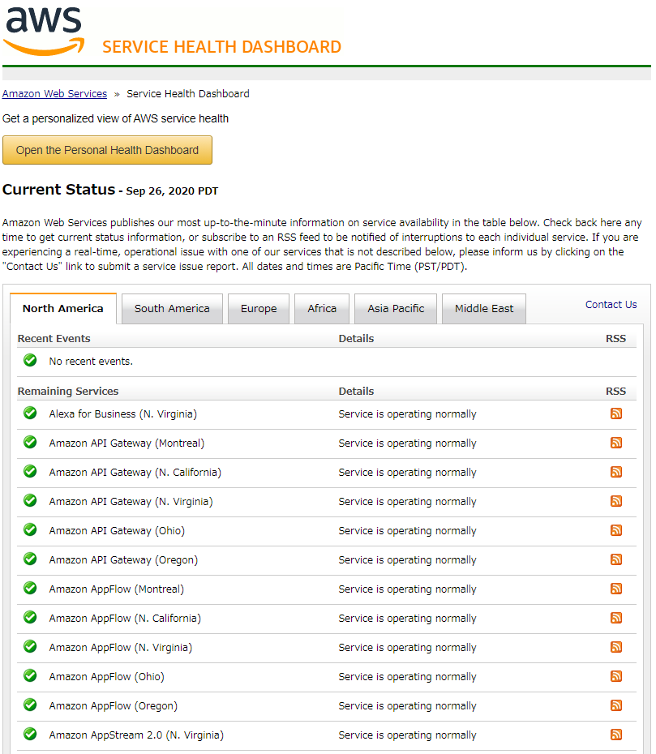This screenshot has width=656, height=754.
Task: Open RSS feed for Amazon AppFlow (N. Virginia)
Action: pyautogui.click(x=616, y=647)
